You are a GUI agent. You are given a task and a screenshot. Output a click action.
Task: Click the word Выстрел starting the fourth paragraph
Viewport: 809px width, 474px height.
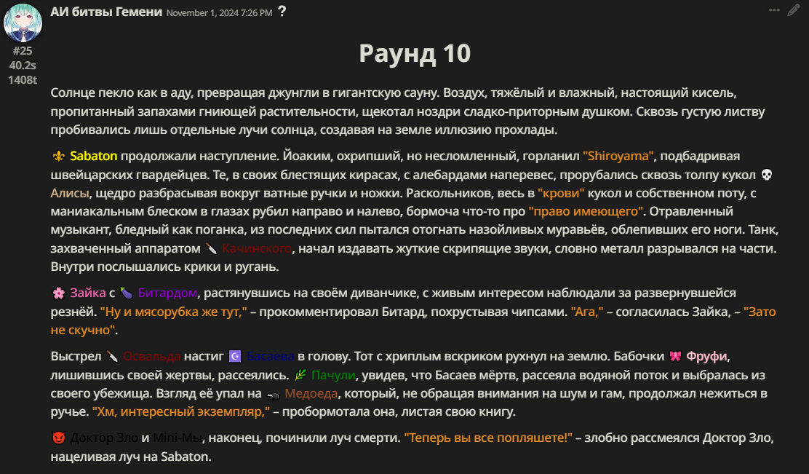[x=76, y=356]
